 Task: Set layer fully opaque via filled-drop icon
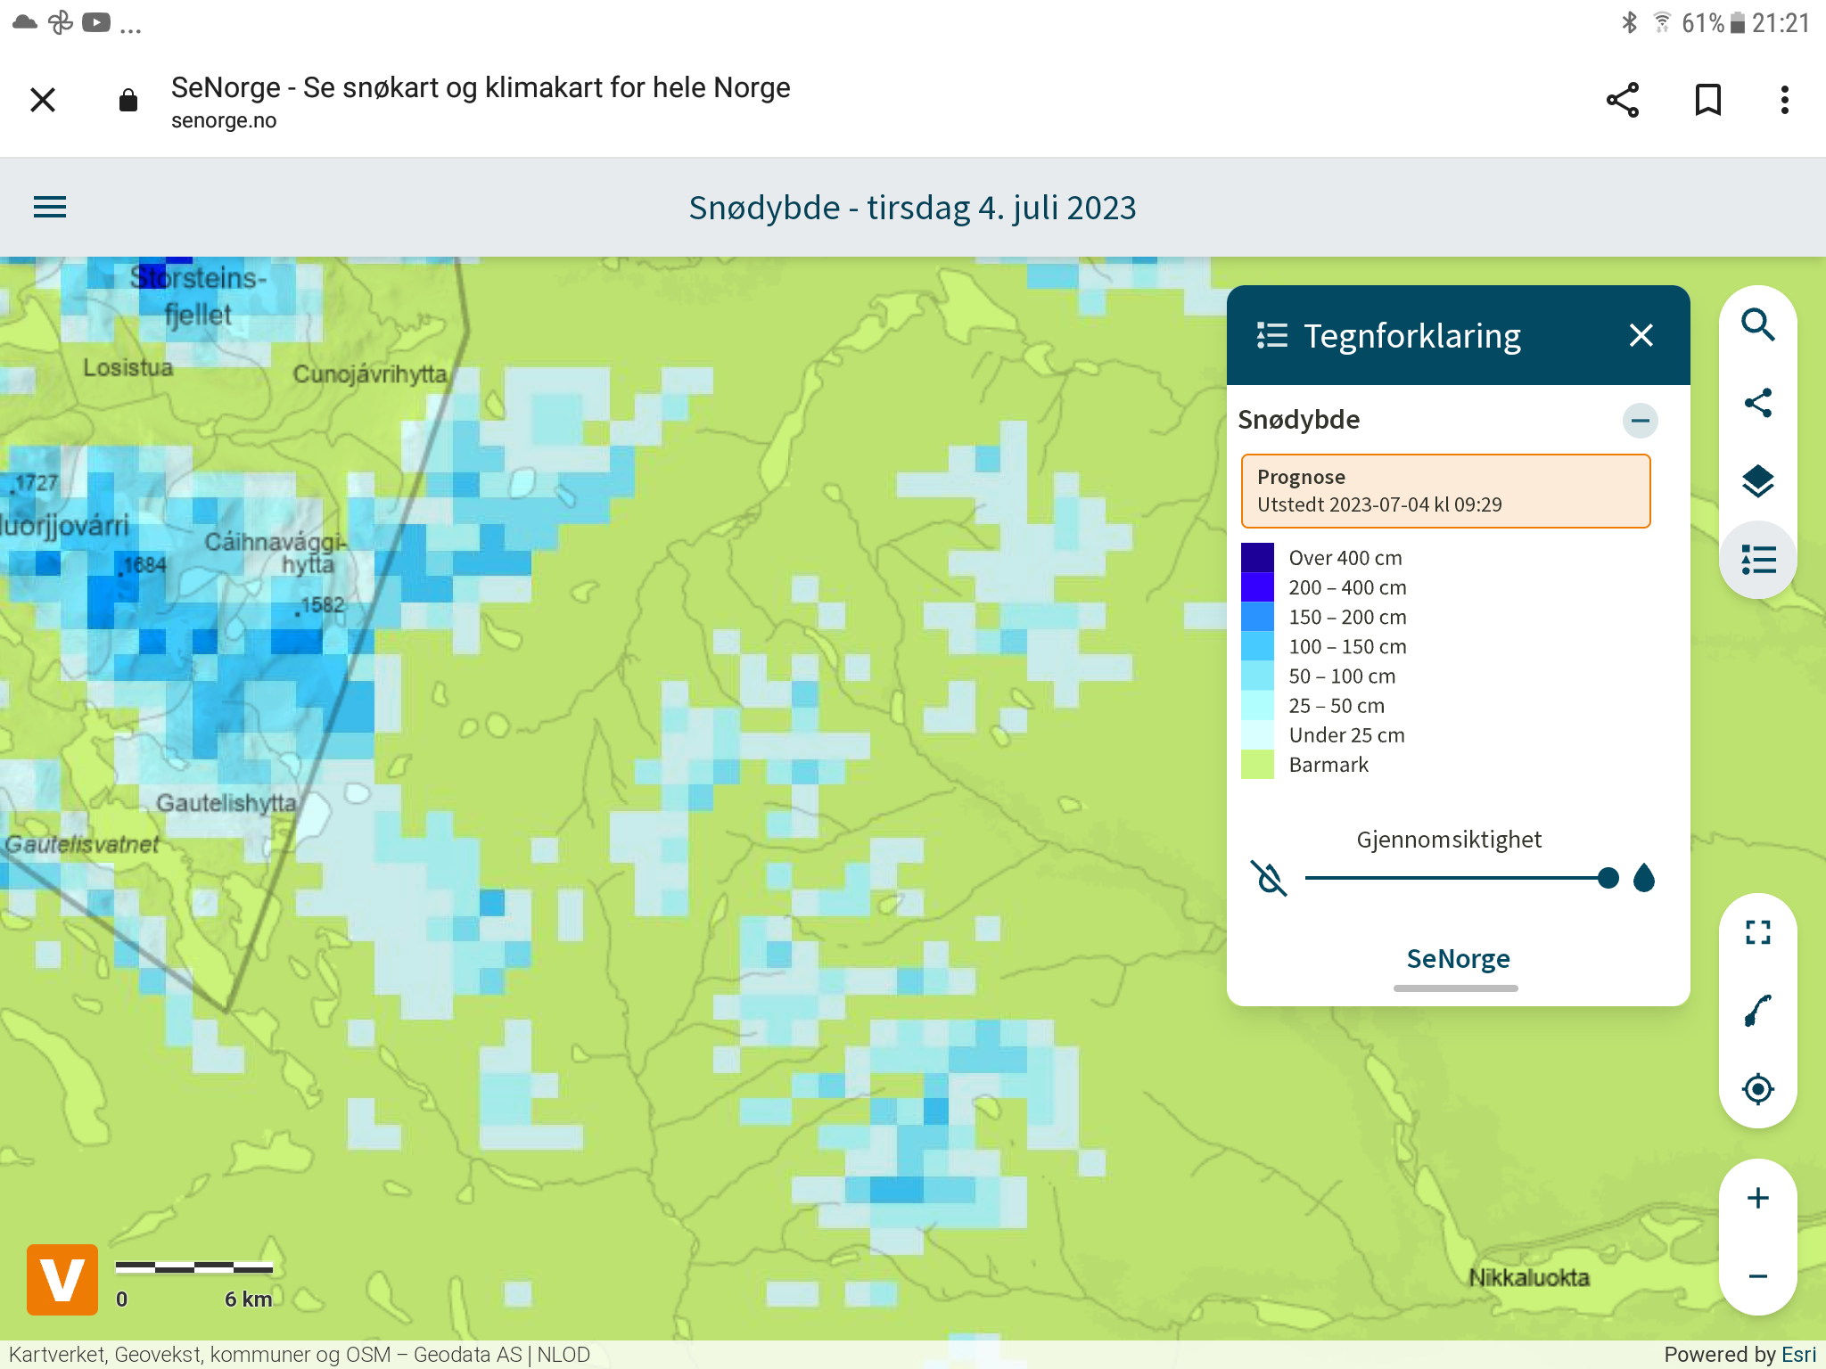click(x=1644, y=879)
